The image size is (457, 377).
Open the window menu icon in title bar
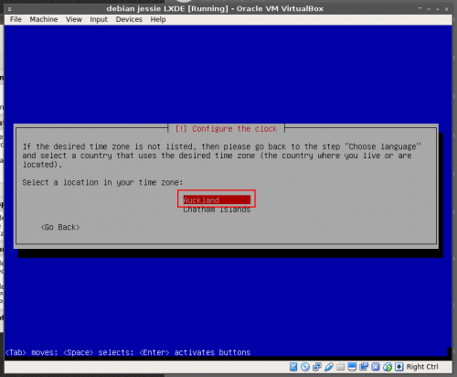point(10,9)
